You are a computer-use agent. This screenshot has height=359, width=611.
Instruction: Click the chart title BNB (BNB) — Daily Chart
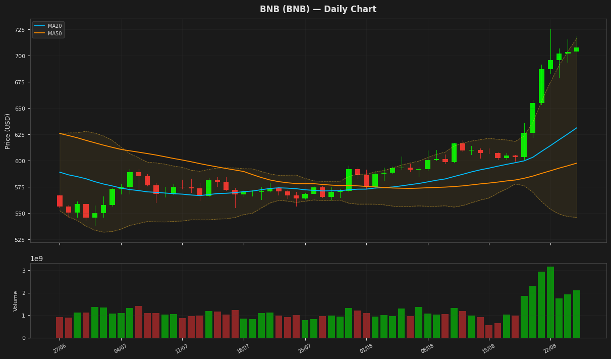click(x=318, y=10)
